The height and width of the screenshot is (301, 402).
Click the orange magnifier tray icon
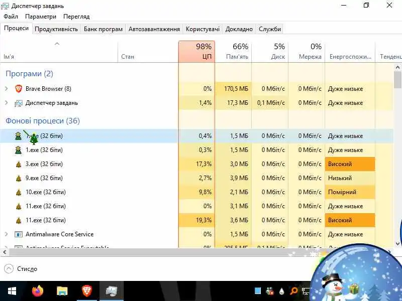(x=294, y=291)
